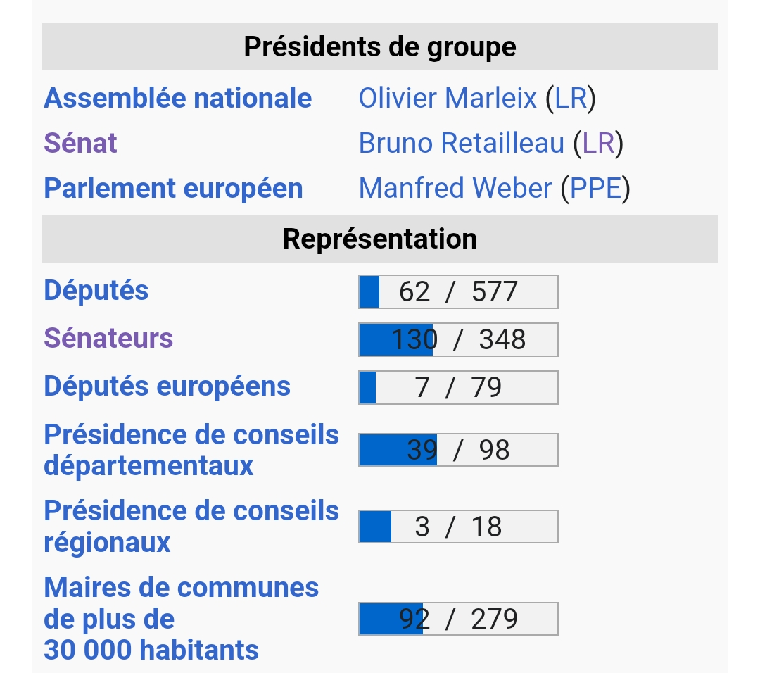Click the 130 / 348 sénateurs bar
760x673 pixels.
[x=459, y=339]
